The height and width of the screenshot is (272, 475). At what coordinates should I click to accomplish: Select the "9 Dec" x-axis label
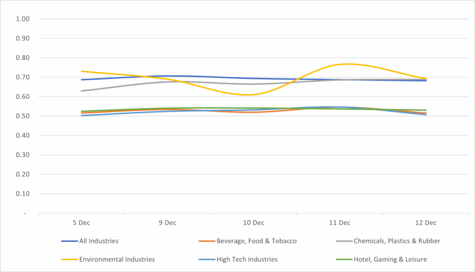(167, 223)
